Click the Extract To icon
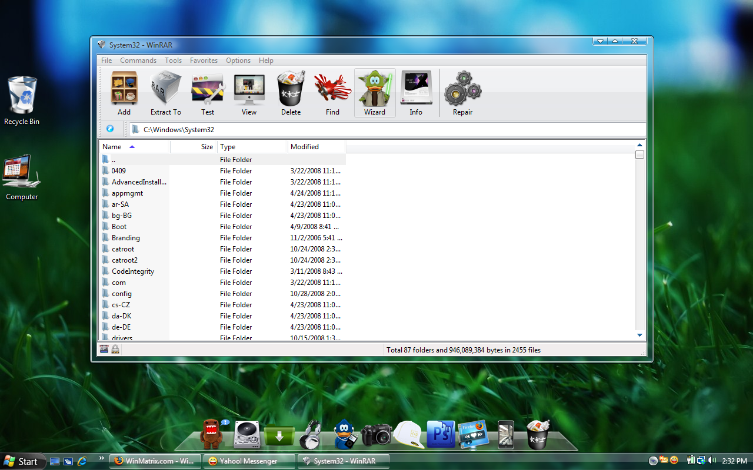The image size is (753, 470). pos(165,93)
